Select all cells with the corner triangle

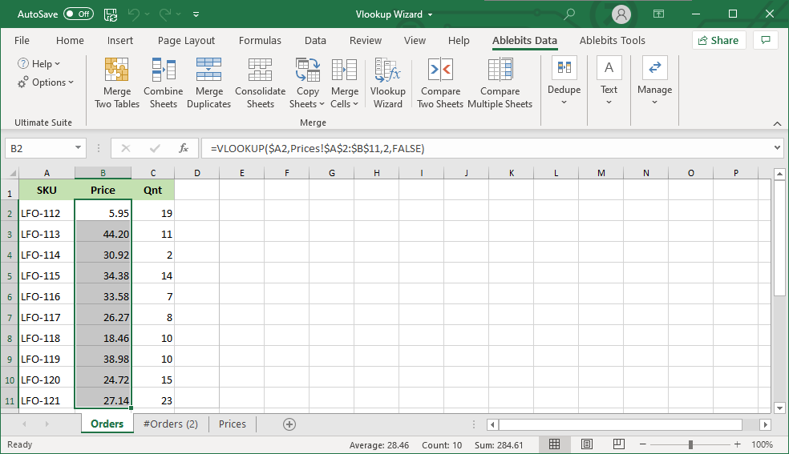click(13, 173)
